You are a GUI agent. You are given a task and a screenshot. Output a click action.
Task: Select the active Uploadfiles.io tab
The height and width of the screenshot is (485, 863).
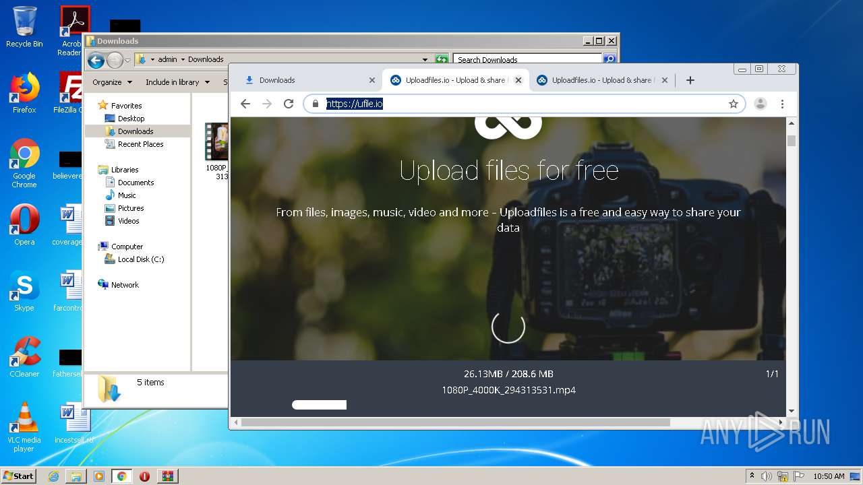455,80
